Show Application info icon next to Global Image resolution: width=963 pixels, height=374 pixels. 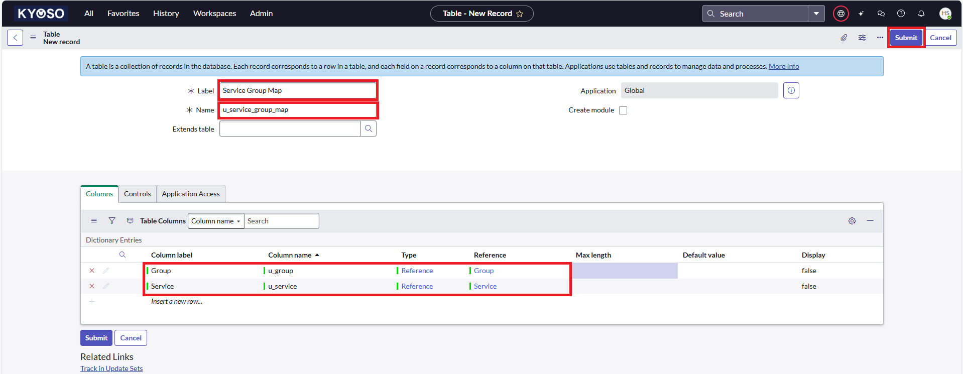coord(791,91)
